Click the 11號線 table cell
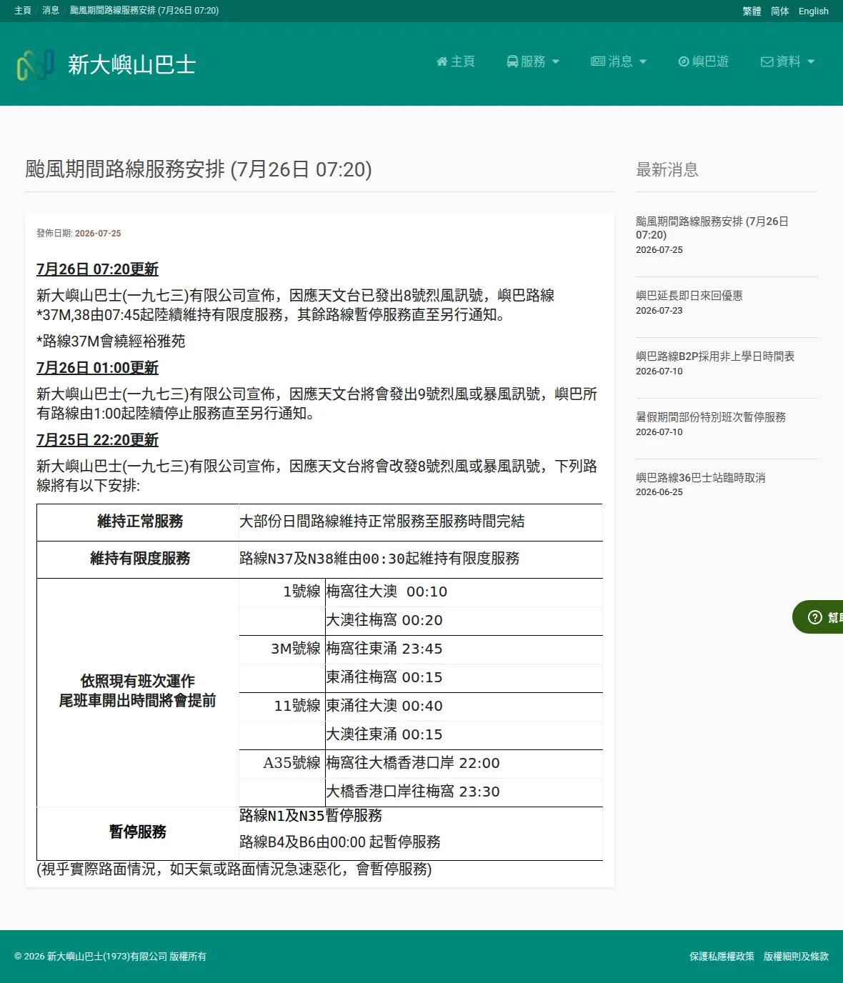This screenshot has width=843, height=983. click(x=282, y=706)
